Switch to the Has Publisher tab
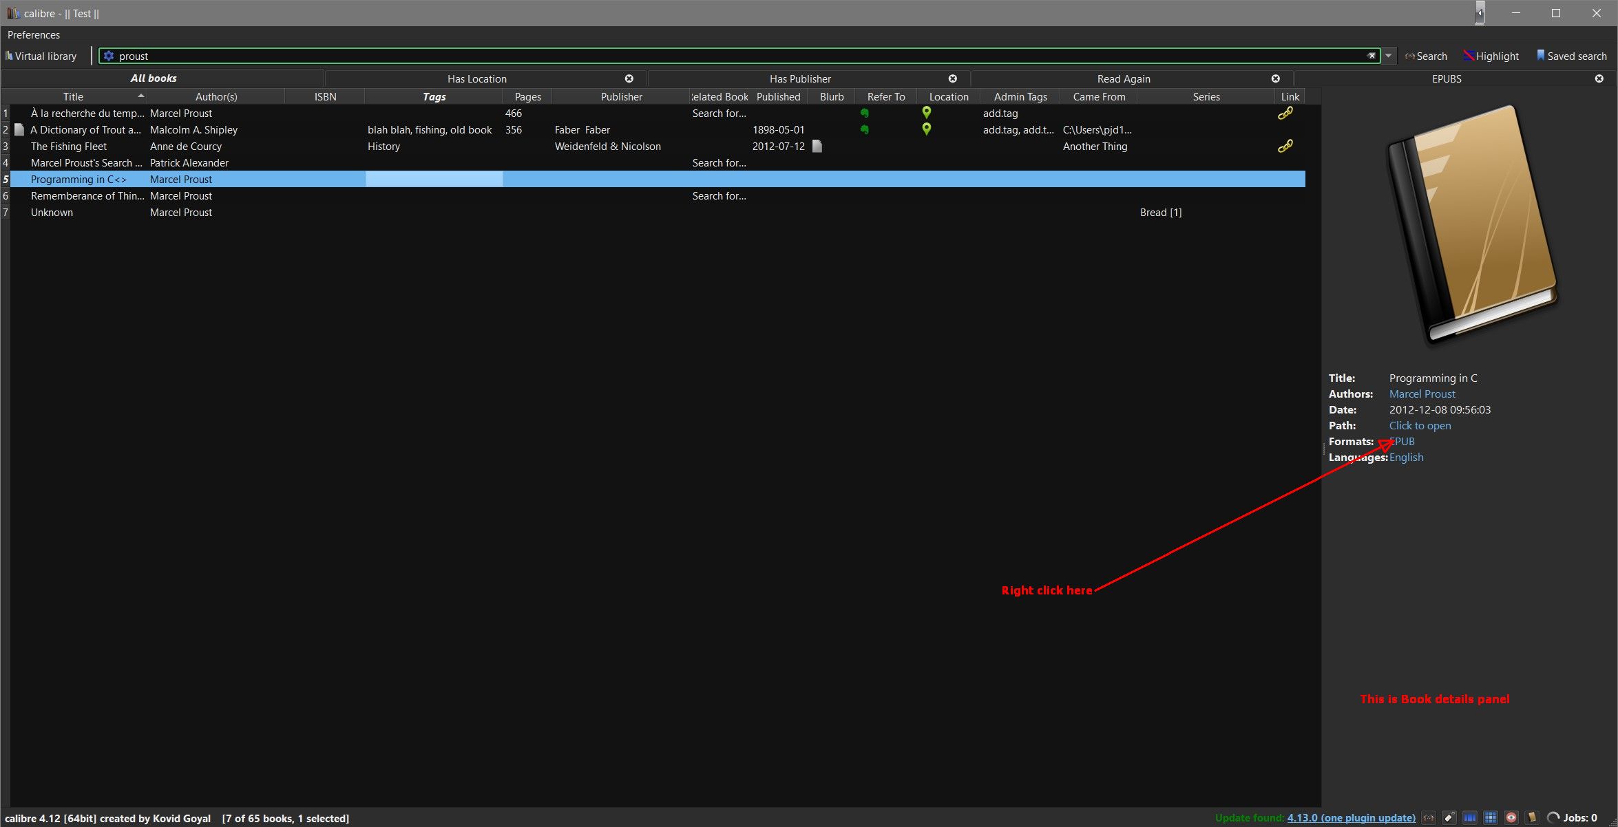Viewport: 1618px width, 827px height. (x=799, y=78)
